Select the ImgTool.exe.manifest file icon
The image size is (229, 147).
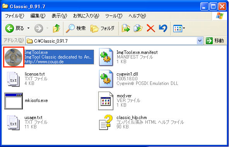tap(106, 57)
